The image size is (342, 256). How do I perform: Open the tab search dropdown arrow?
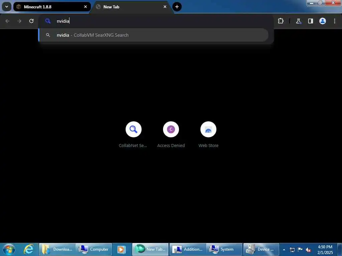point(7,7)
